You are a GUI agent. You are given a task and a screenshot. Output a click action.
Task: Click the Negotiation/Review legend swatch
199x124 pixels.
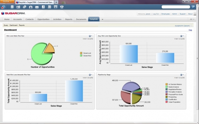tap(166, 89)
